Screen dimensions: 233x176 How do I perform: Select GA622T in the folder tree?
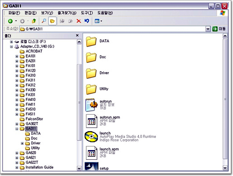[x=29, y=162]
